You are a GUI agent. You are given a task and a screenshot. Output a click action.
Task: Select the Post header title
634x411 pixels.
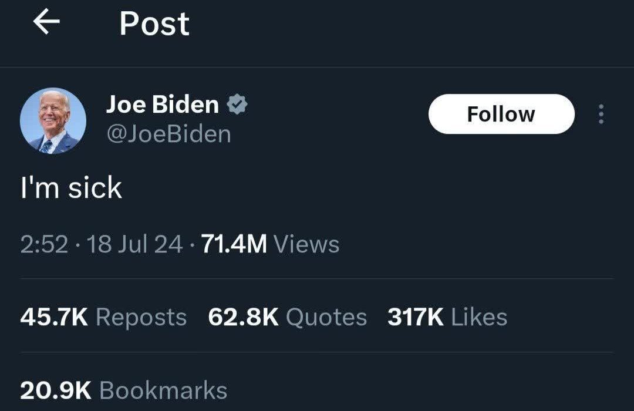click(x=154, y=24)
